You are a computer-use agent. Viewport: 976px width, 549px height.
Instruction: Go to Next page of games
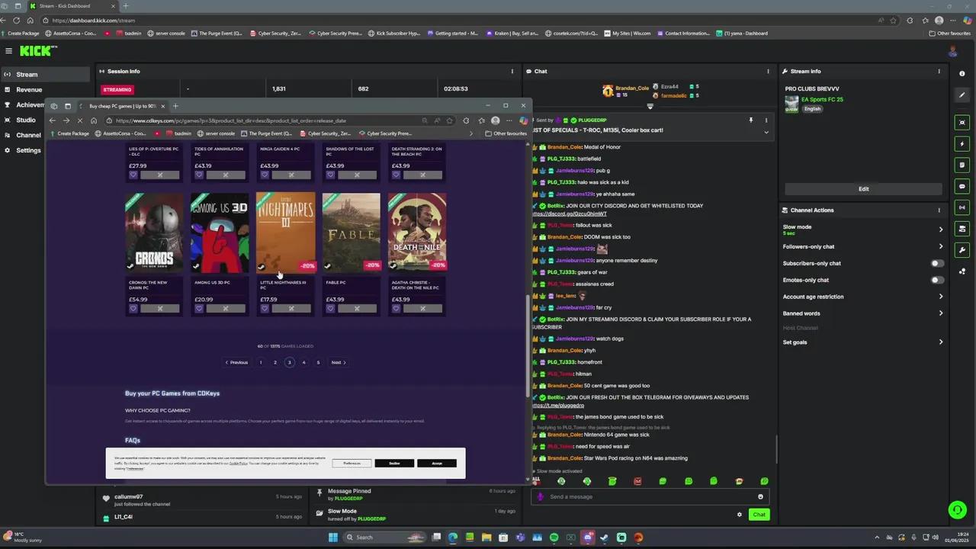(x=339, y=363)
